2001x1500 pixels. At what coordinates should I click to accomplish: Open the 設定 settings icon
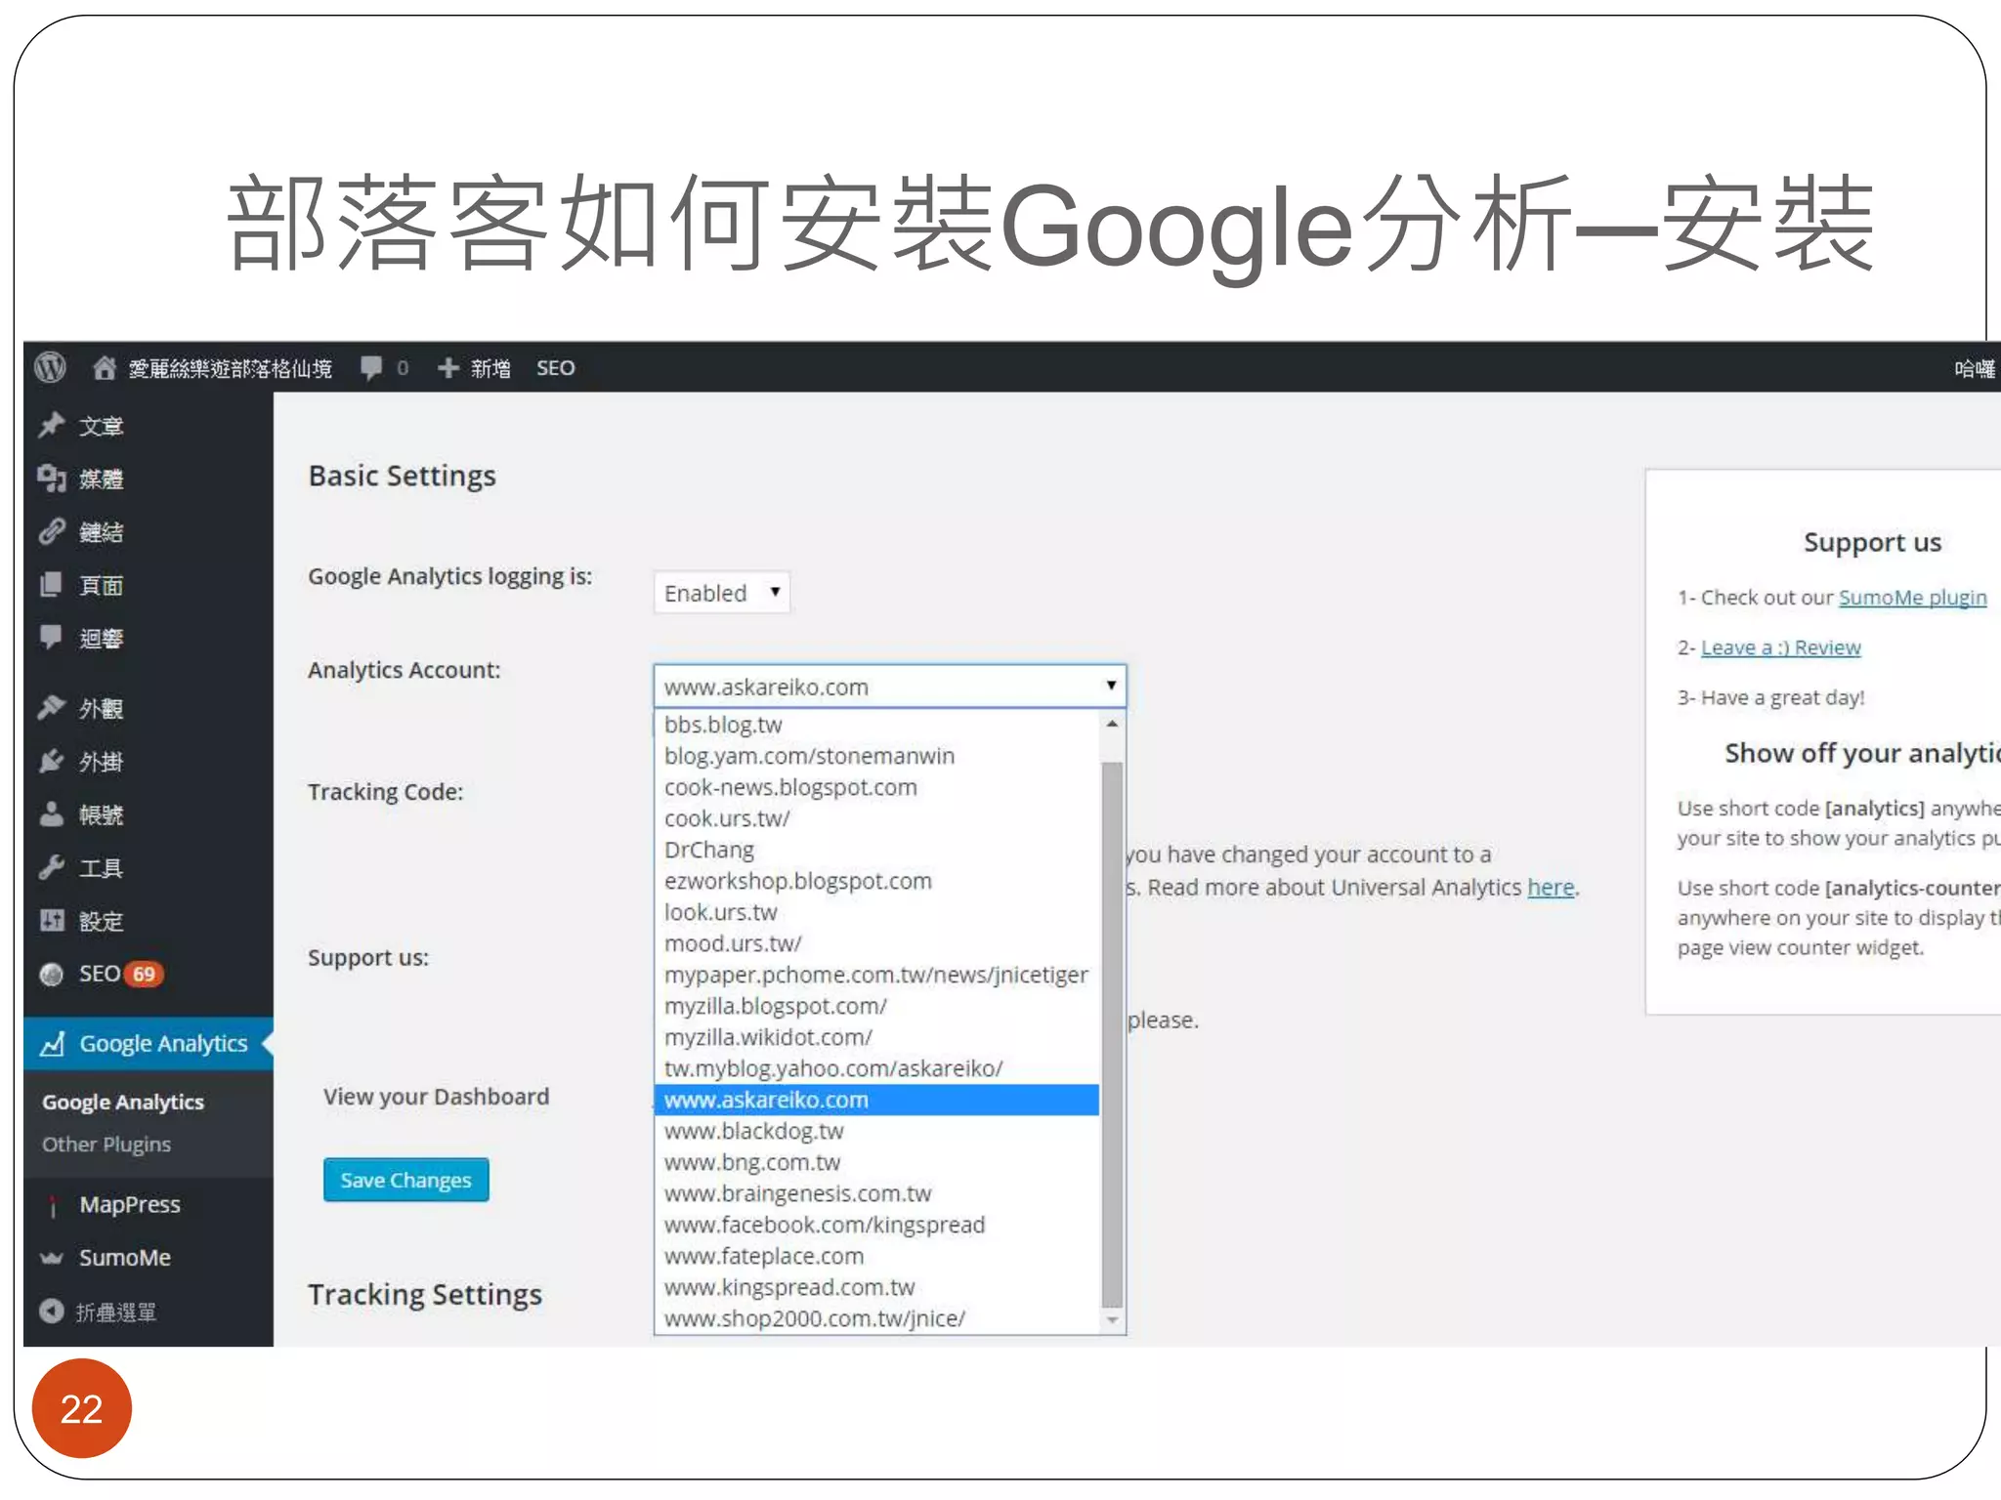point(52,920)
